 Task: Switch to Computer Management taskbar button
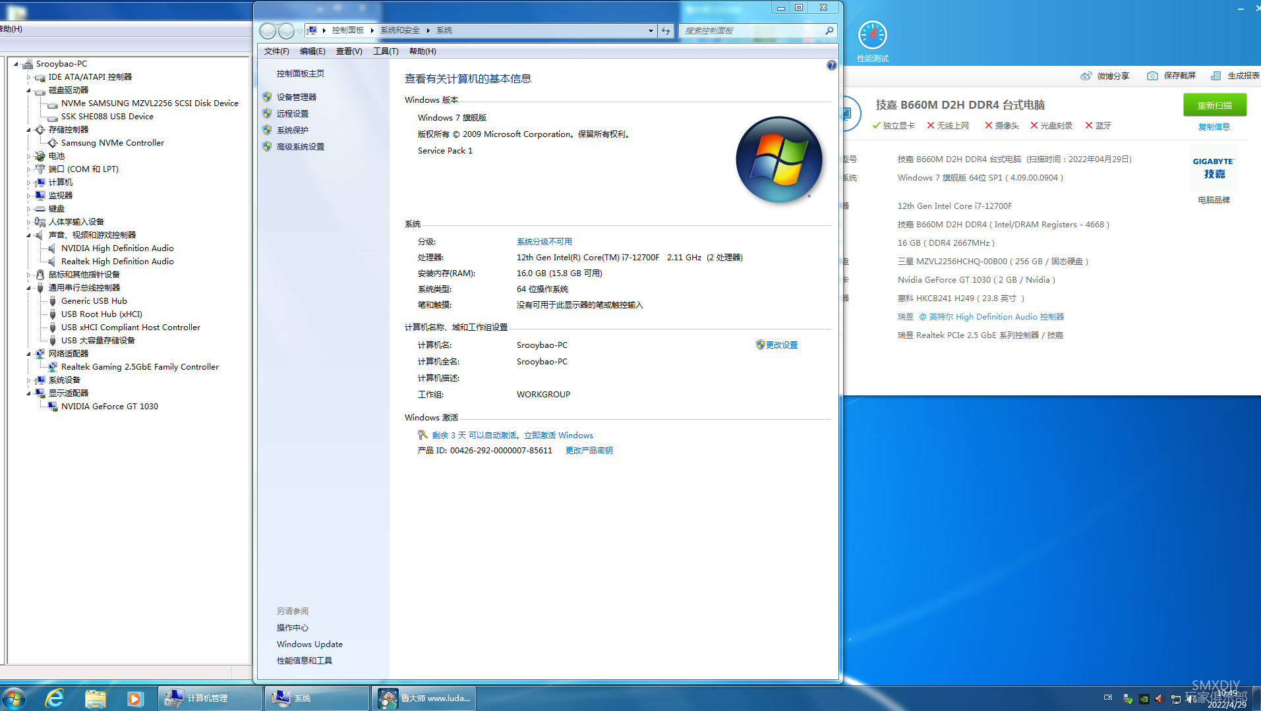[x=210, y=698]
